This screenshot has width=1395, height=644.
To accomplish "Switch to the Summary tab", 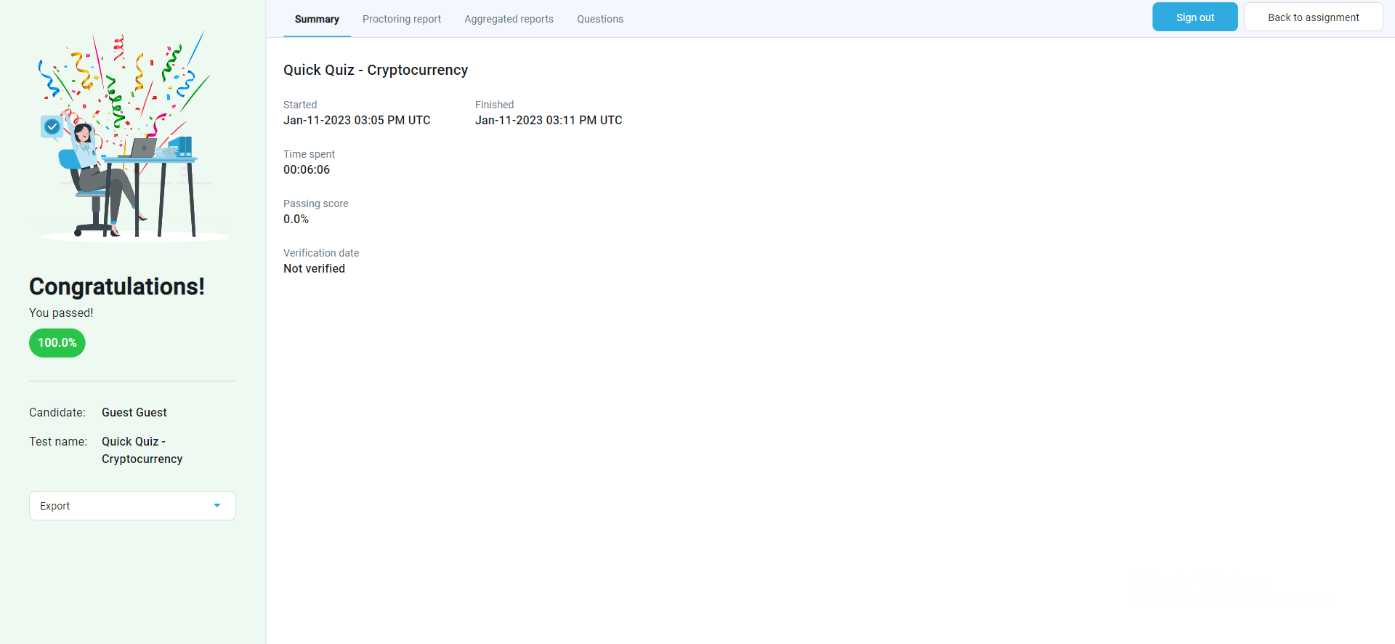I will (x=317, y=19).
